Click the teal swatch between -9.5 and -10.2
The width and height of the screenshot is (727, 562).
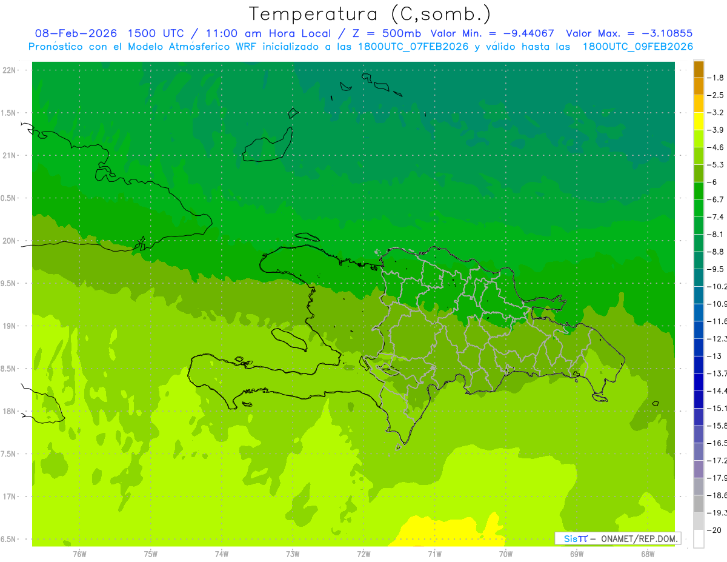[x=699, y=278]
